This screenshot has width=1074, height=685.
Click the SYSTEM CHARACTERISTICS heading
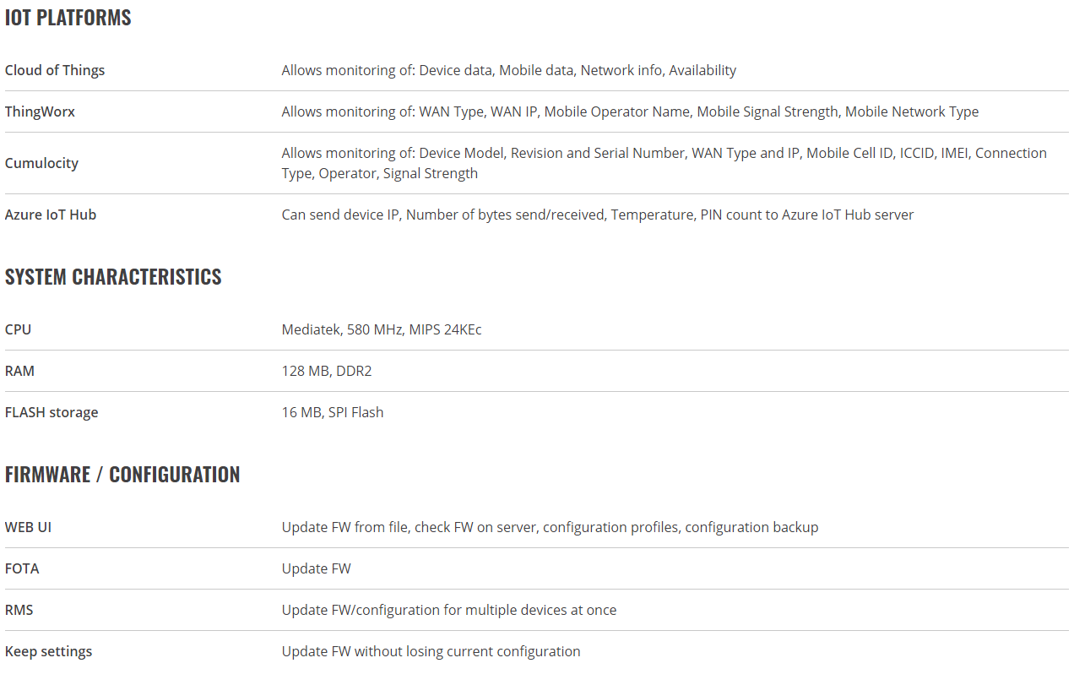coord(113,277)
